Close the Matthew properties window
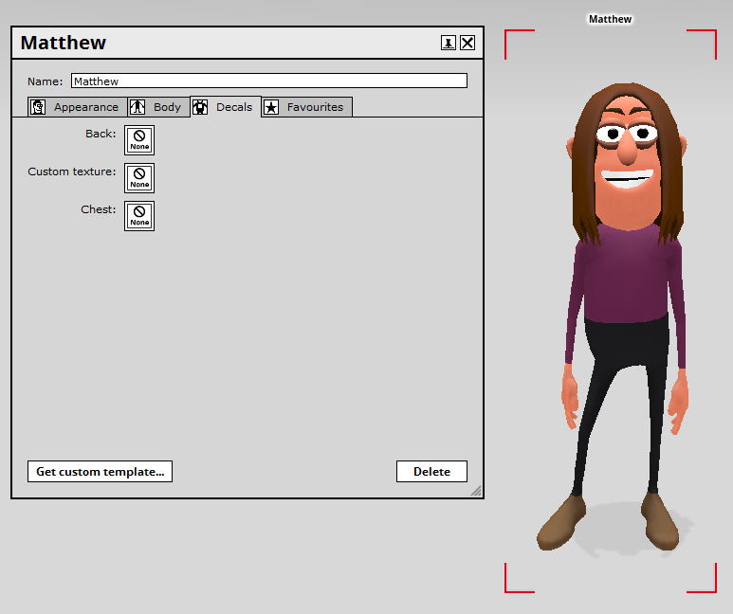Viewport: 733px width, 614px height. [x=467, y=43]
